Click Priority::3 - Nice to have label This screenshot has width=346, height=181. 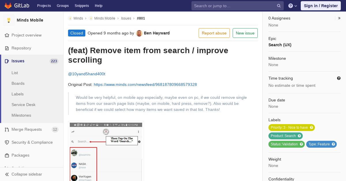click(289, 128)
